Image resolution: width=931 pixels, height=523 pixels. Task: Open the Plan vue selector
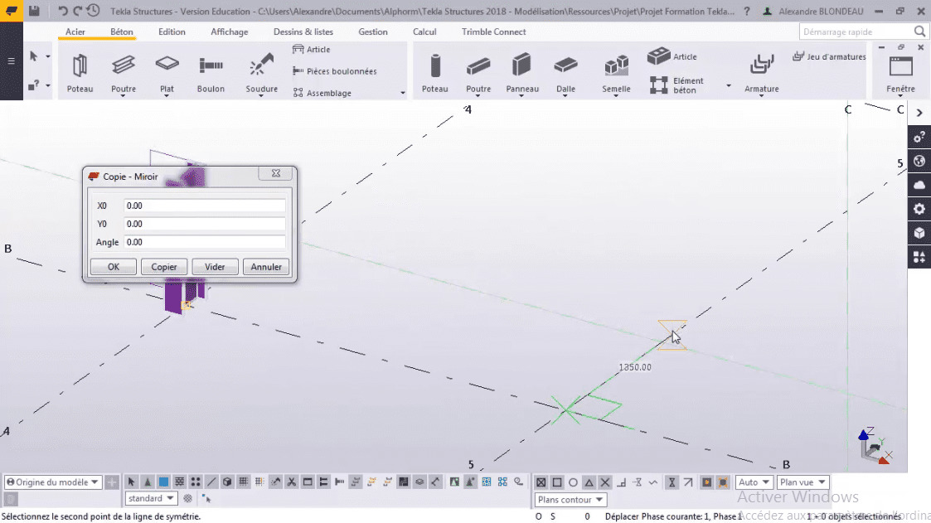802,482
